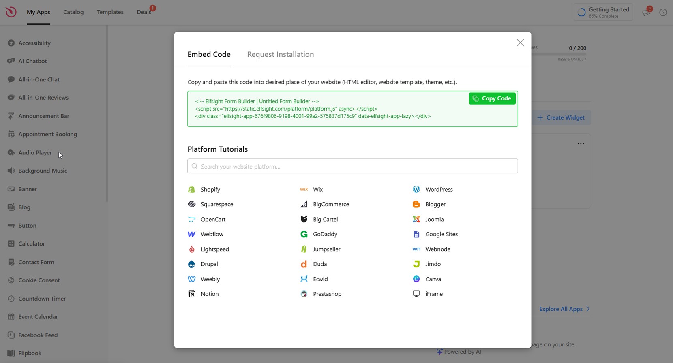This screenshot has width=673, height=363.
Task: Open the Notion tutorial icon
Action: [191, 294]
